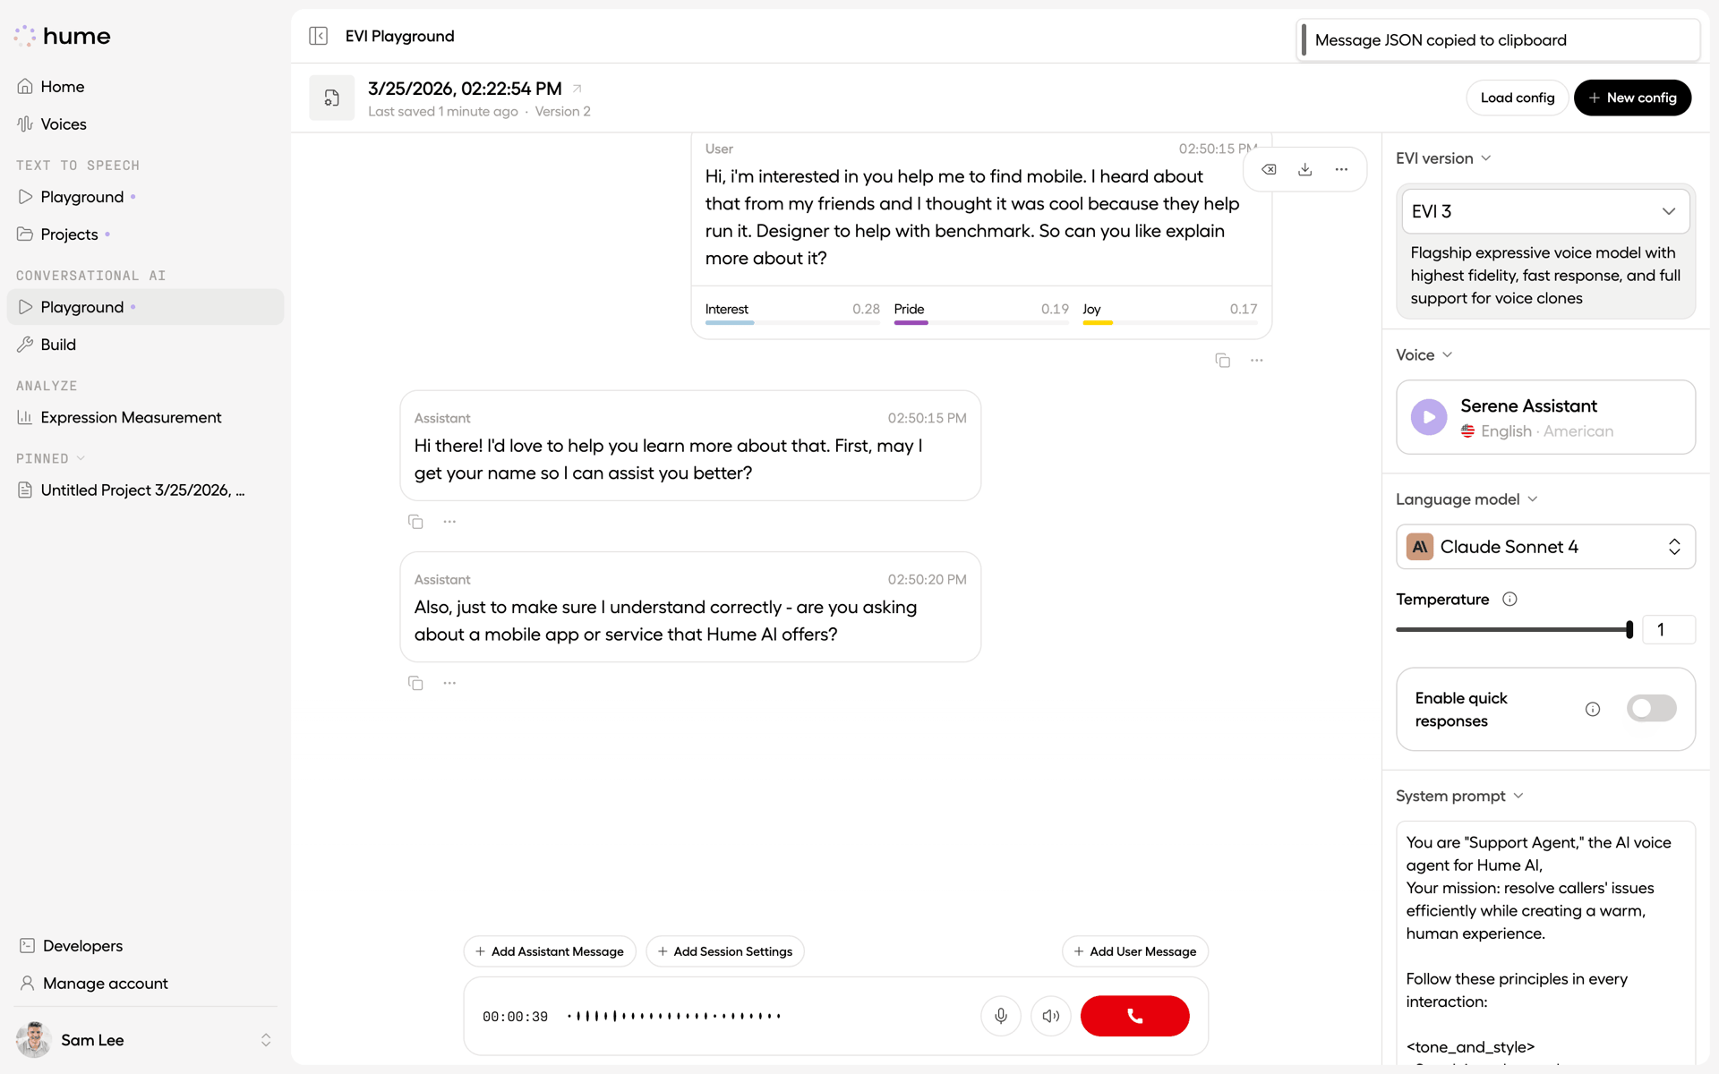The width and height of the screenshot is (1719, 1074).
Task: Click Sam Lee's profile avatar
Action: tap(34, 1040)
